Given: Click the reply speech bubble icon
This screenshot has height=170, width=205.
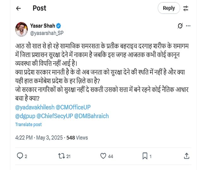Looking at the screenshot, I should click(20, 156).
